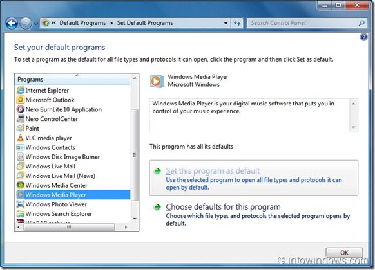The image size is (375, 270).
Task: Click the horizontal scrollbar thumb under Programs list
Action: coord(69,227)
